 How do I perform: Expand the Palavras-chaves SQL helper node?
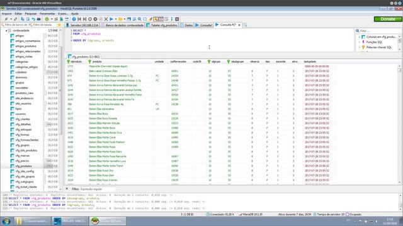(x=360, y=48)
